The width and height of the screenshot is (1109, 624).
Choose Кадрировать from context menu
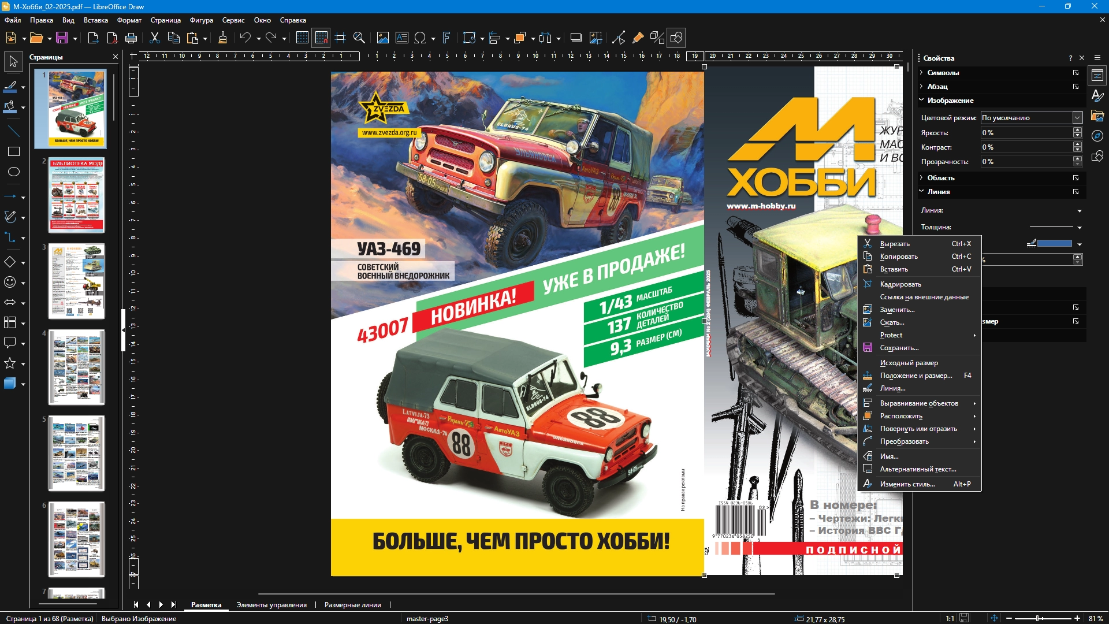[x=900, y=284]
